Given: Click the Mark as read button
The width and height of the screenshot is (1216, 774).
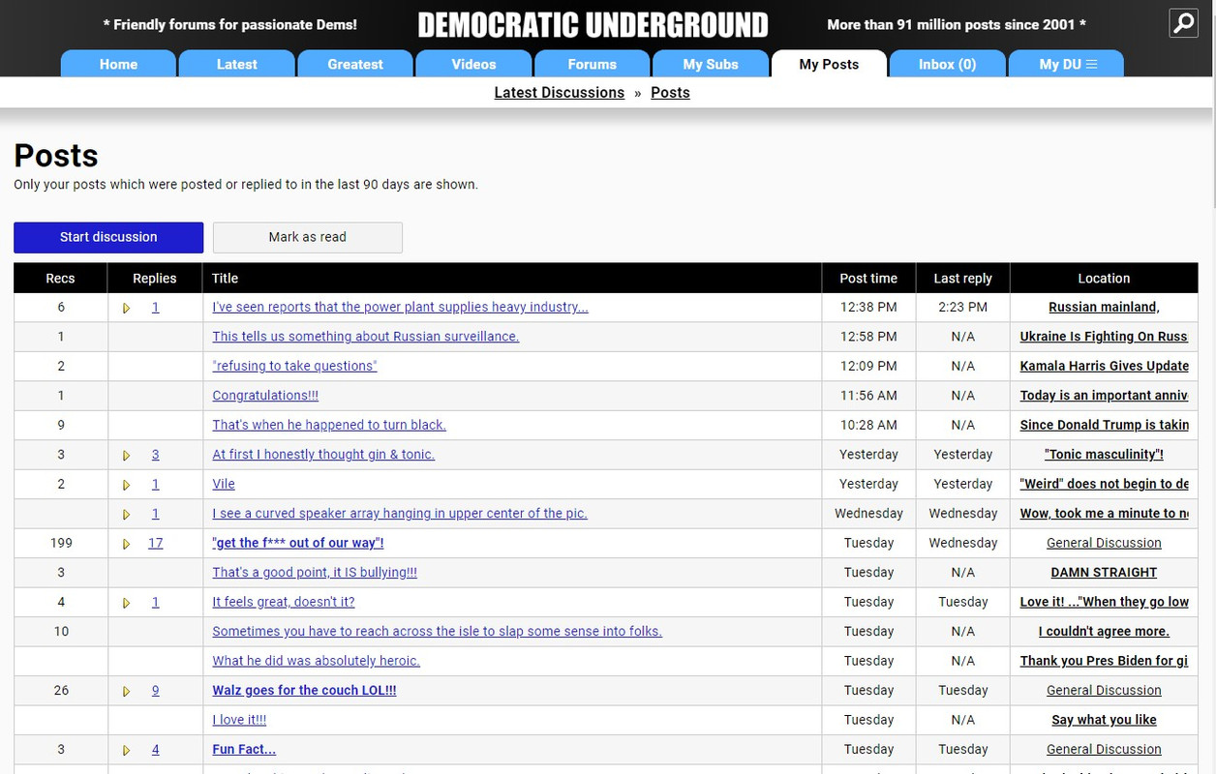Looking at the screenshot, I should point(307,237).
